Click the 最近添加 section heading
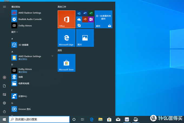 [x=16, y=7]
